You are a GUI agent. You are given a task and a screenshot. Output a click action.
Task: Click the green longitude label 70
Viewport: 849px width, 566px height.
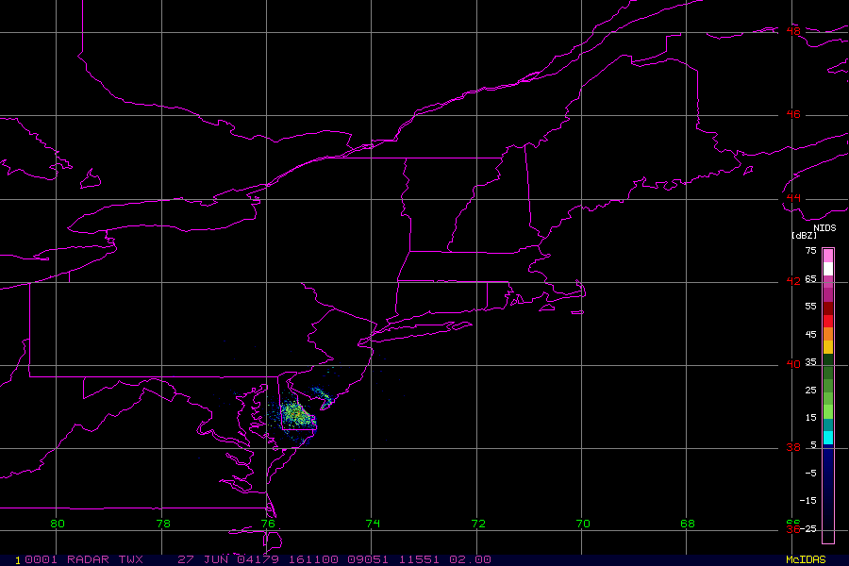583,524
